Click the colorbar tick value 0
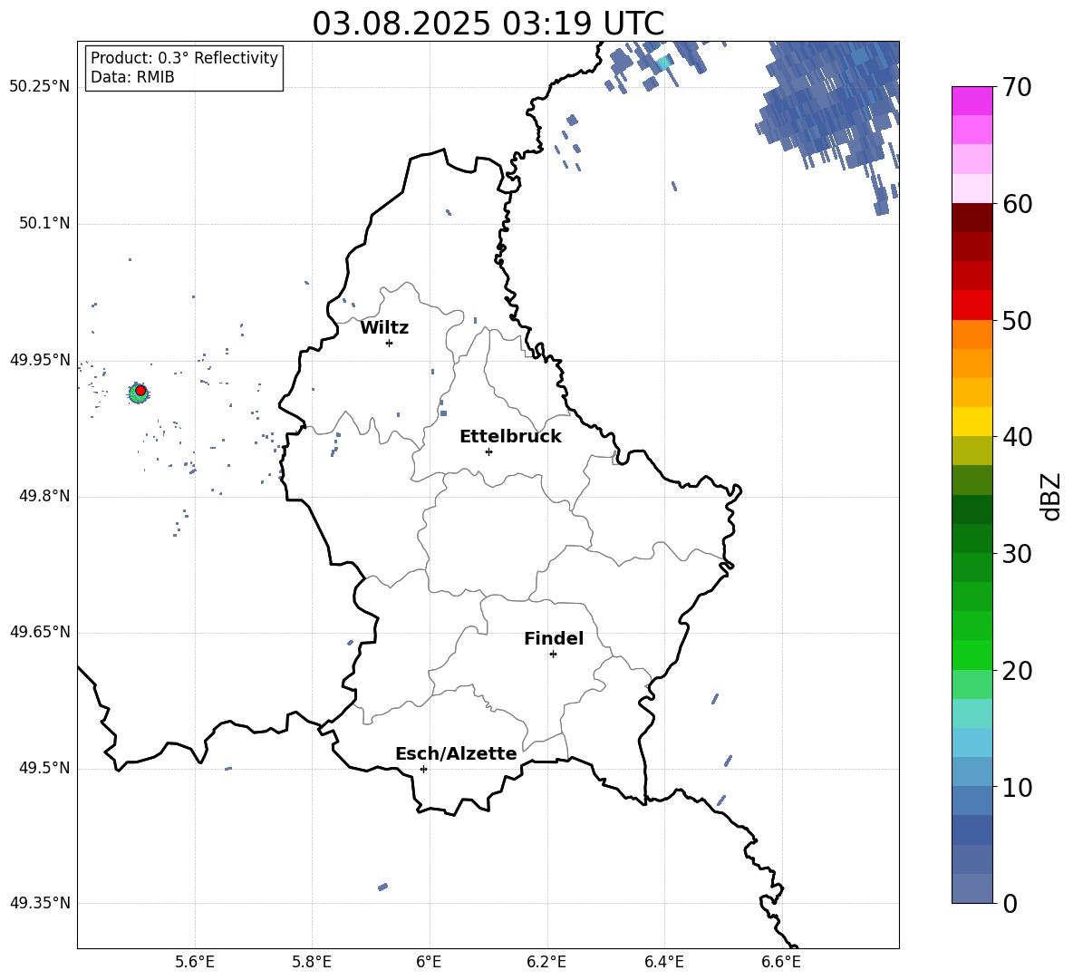Screen dimensions: 1073x980 [x=1010, y=903]
